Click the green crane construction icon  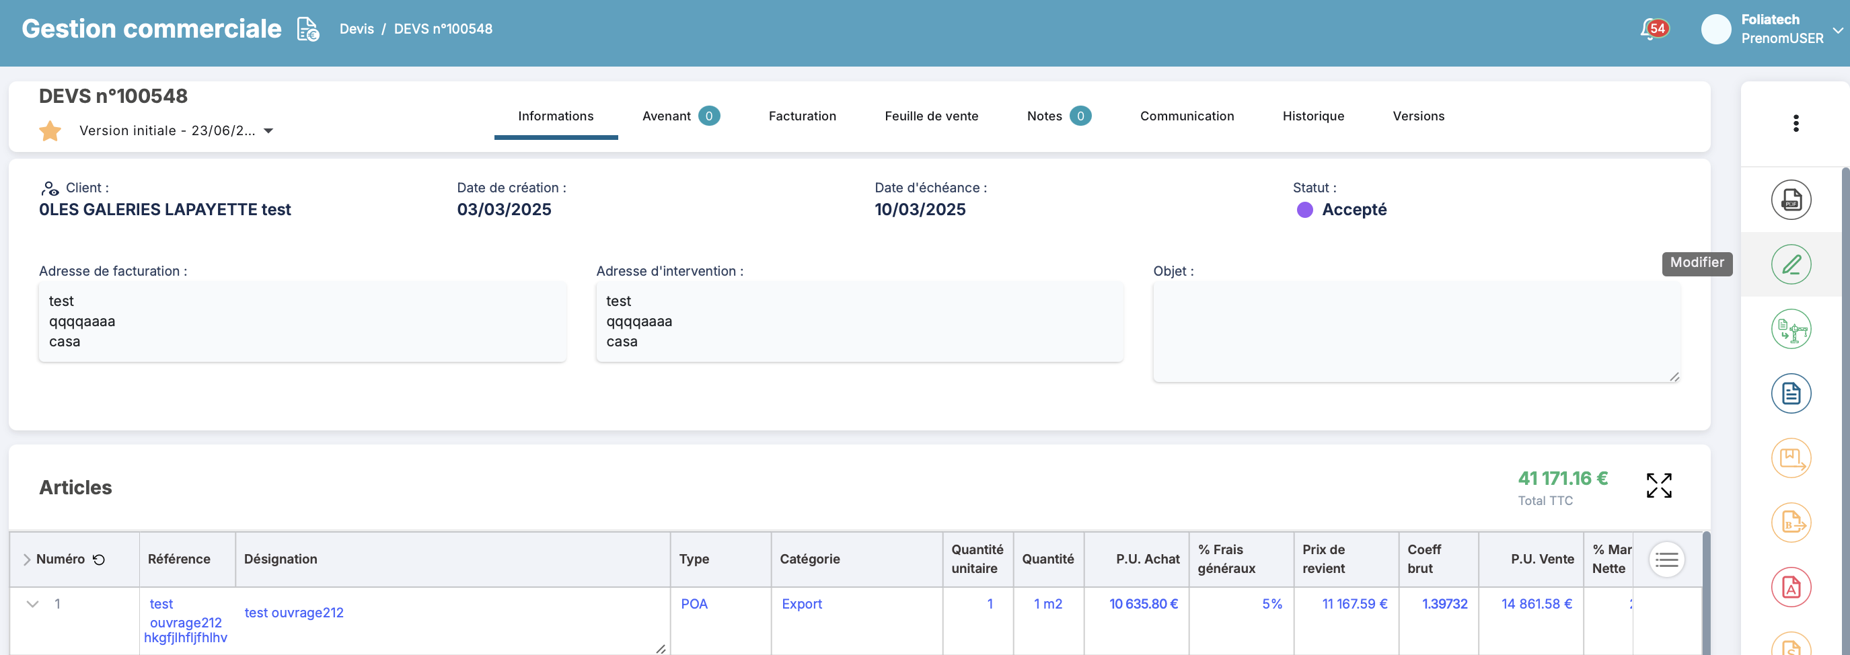point(1790,329)
